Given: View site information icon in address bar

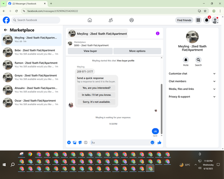Looking at the screenshot, I should [24, 11].
